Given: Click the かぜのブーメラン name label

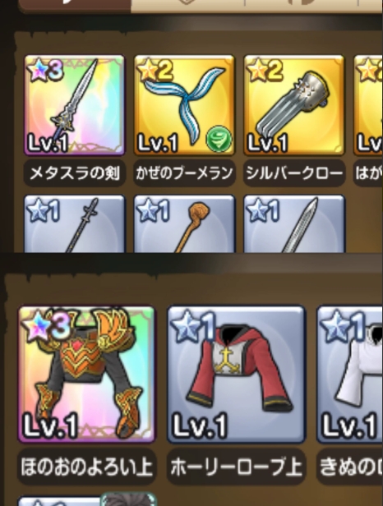Looking at the screenshot, I should tap(184, 173).
